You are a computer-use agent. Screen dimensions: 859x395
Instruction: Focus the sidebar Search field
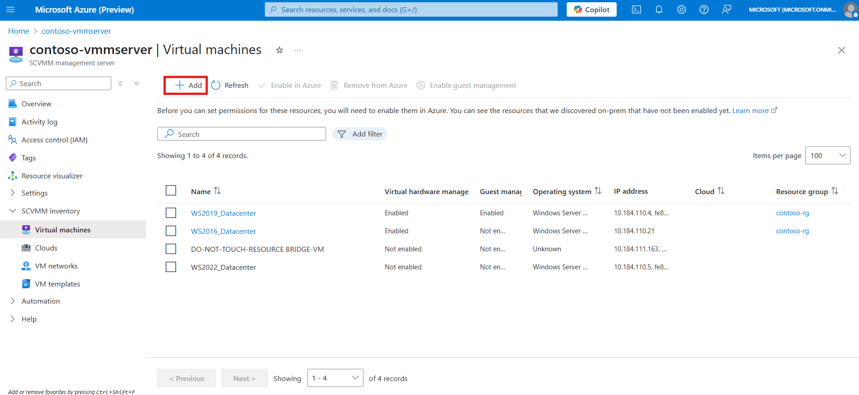coord(59,83)
